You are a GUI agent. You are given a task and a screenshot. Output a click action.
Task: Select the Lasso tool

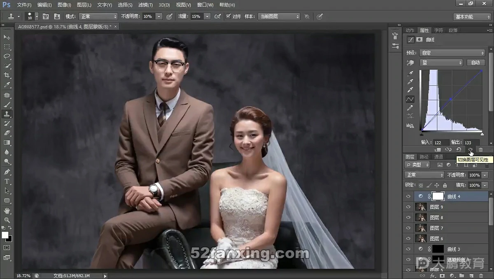click(7, 56)
